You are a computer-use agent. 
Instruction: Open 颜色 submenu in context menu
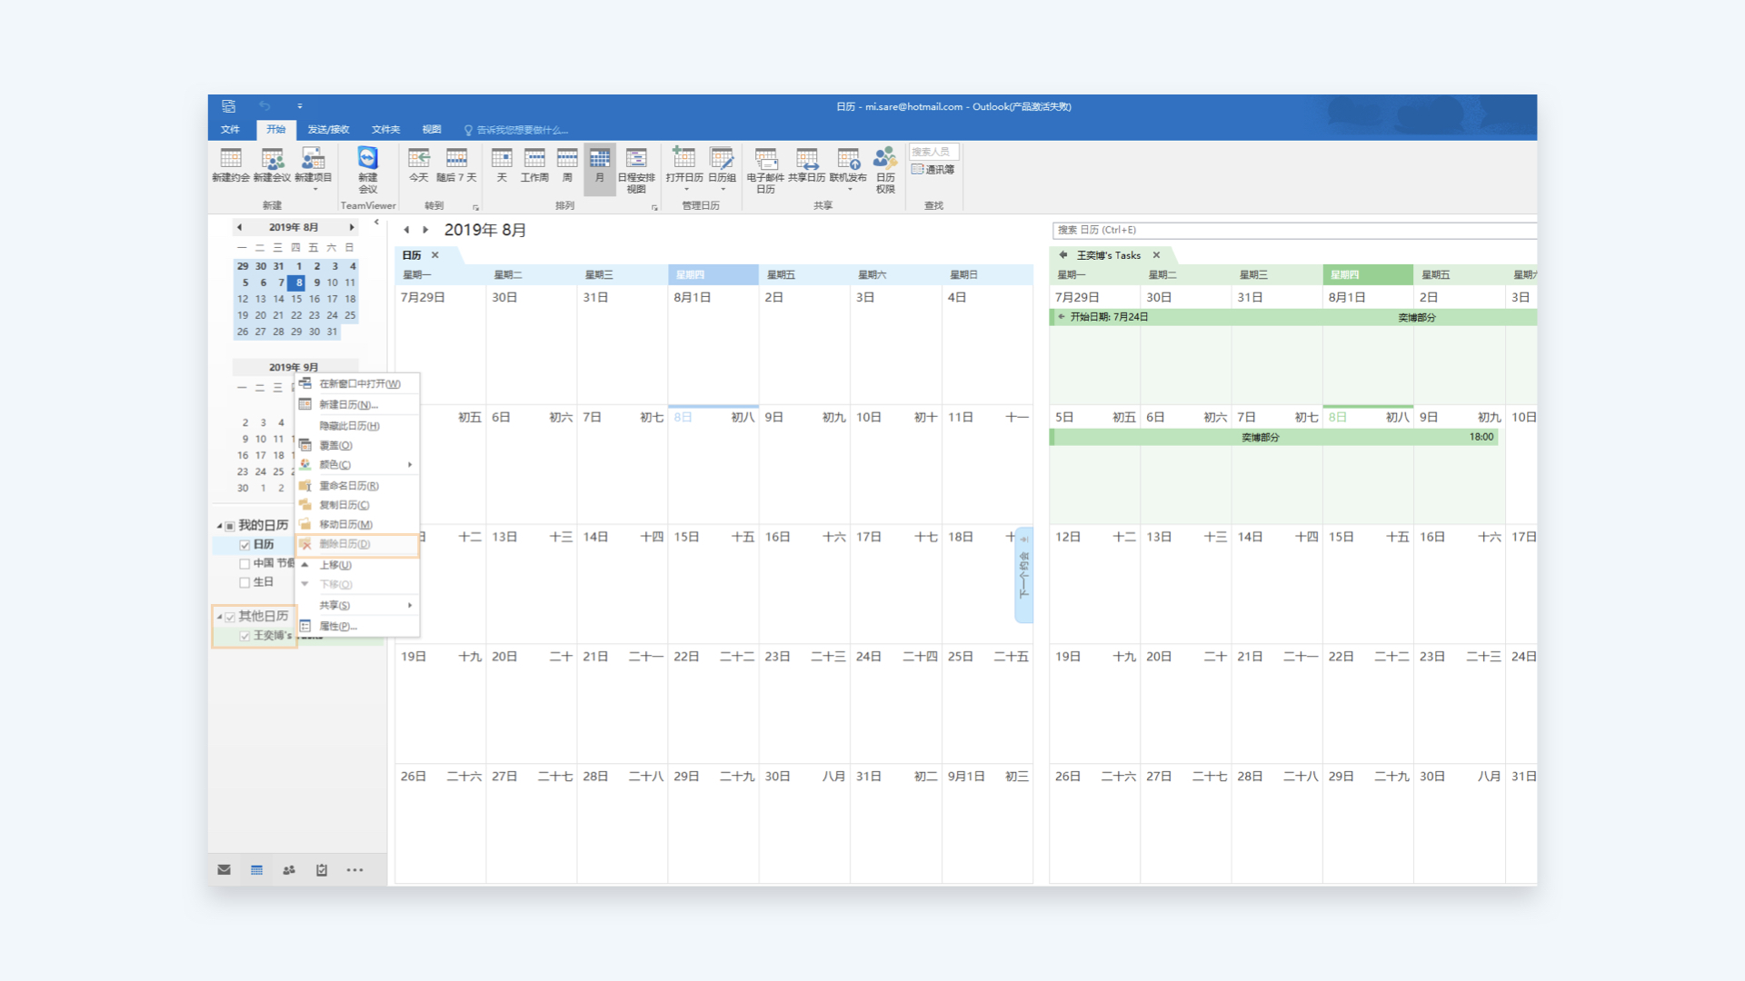point(357,464)
